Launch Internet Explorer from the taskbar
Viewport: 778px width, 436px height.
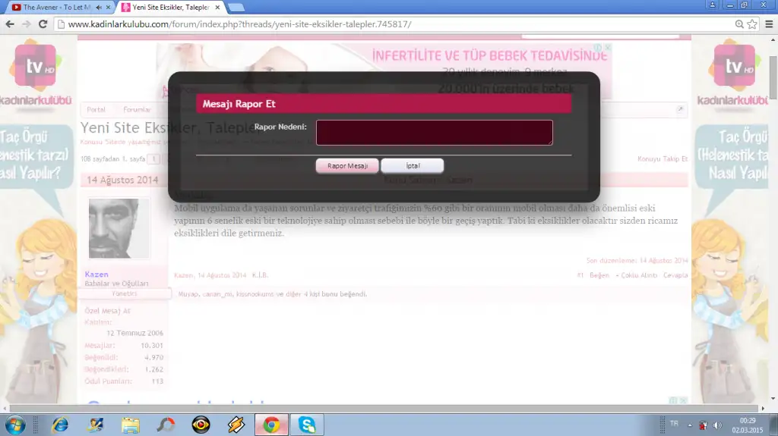point(61,425)
